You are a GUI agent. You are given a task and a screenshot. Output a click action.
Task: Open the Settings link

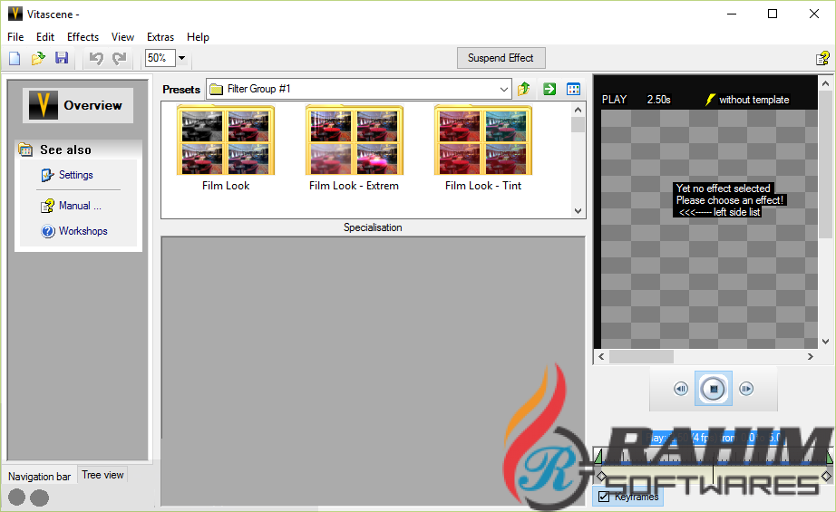pos(75,175)
